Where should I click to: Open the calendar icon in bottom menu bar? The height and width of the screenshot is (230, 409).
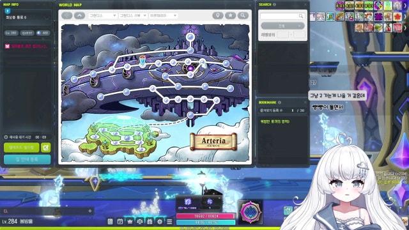click(120, 222)
